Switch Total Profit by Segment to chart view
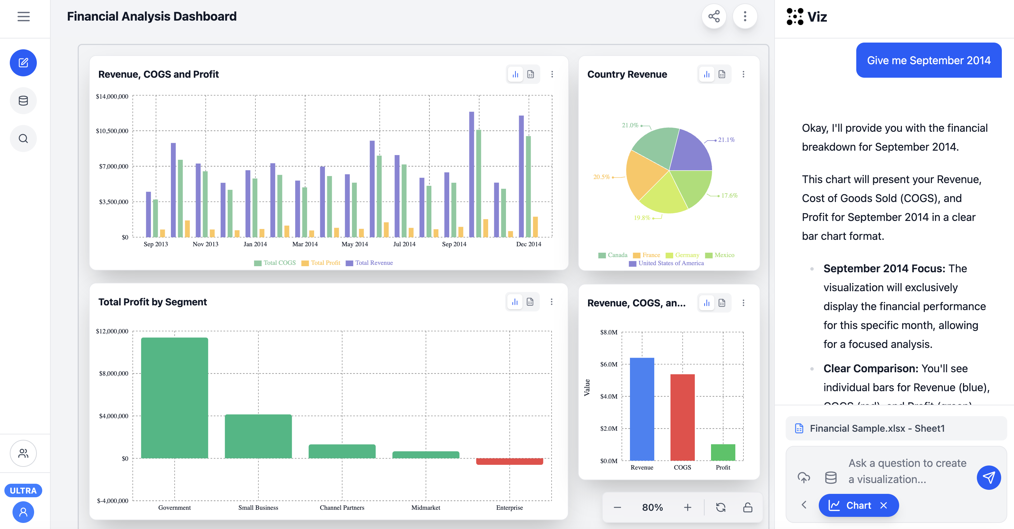1014x529 pixels. [514, 302]
